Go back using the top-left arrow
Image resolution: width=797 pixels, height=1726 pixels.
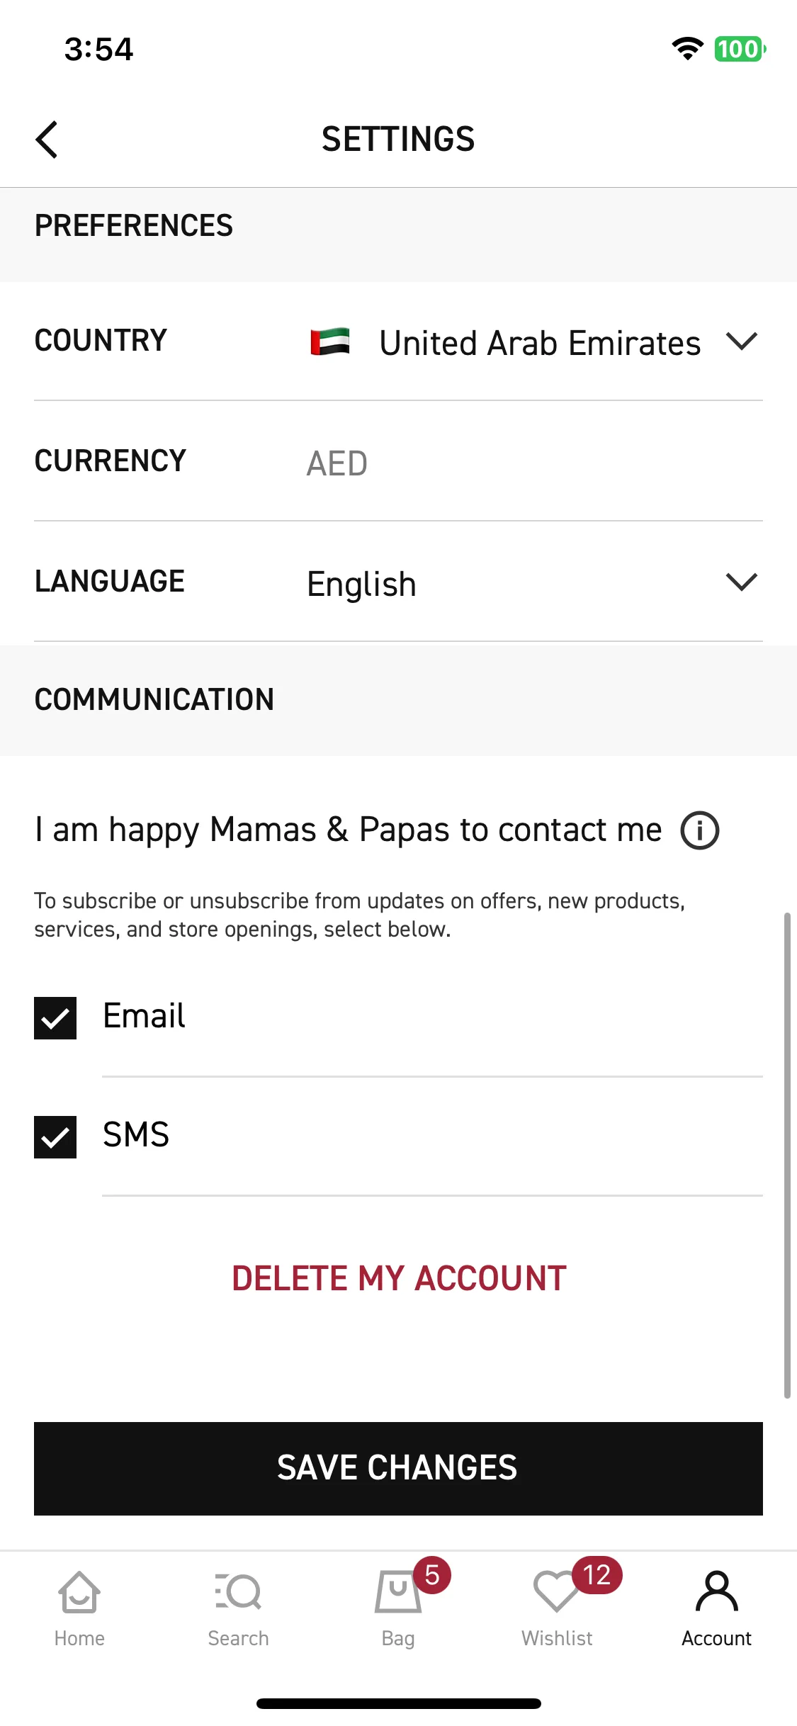47,140
